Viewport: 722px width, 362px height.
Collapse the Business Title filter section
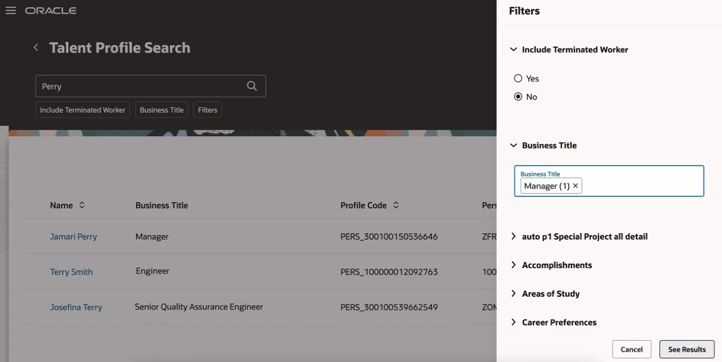pyautogui.click(x=513, y=145)
